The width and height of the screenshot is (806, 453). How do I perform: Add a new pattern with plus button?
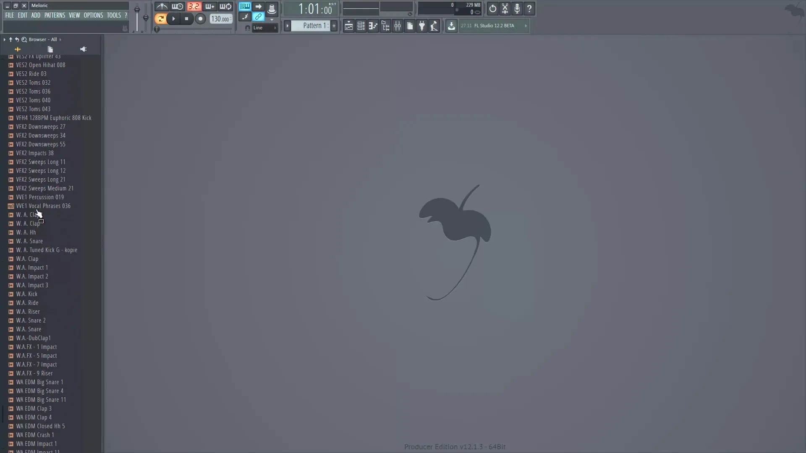pos(334,26)
